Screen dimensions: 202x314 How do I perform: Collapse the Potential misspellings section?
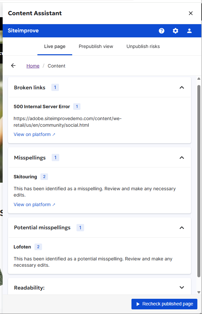(181, 228)
